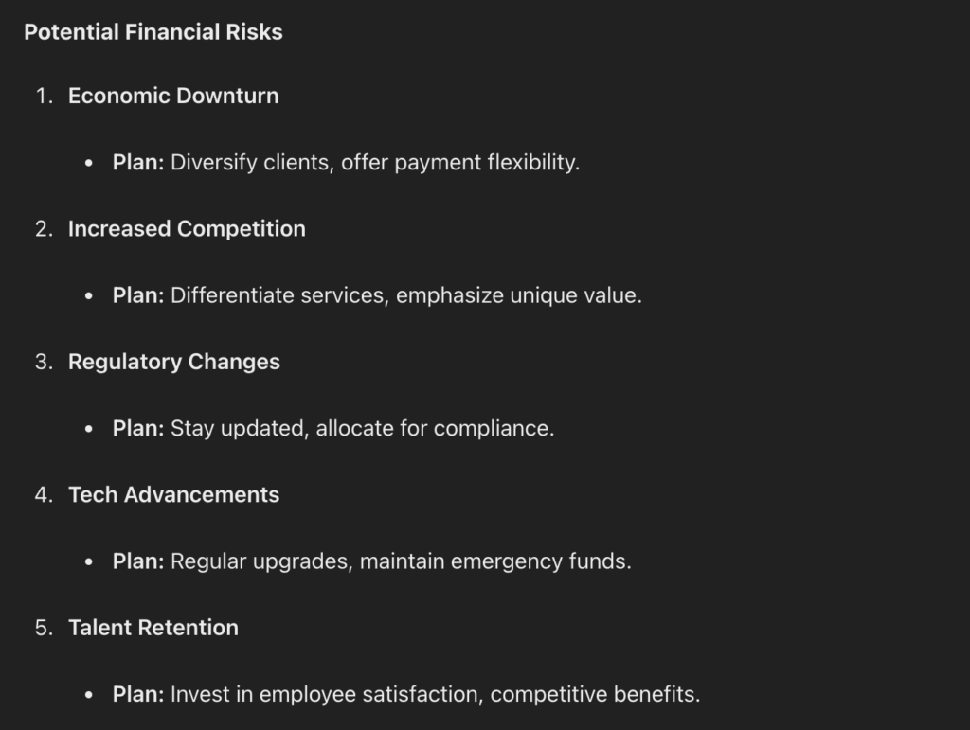Click the "Plan:" label under Increased Competition

[138, 295]
